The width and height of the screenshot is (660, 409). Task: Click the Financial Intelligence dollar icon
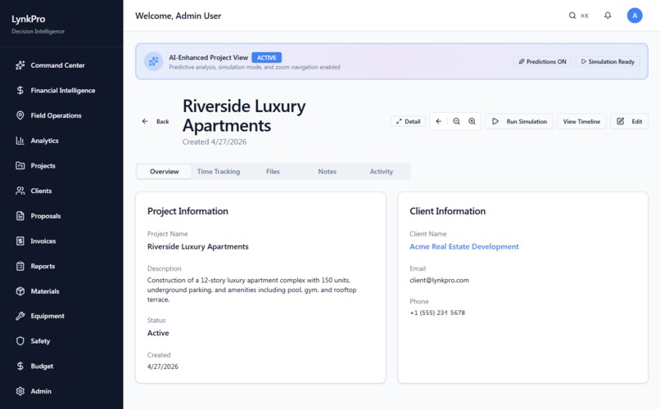(20, 90)
